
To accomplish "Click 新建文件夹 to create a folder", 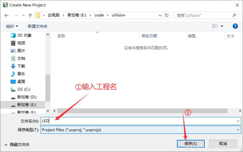I will tap(37, 26).
